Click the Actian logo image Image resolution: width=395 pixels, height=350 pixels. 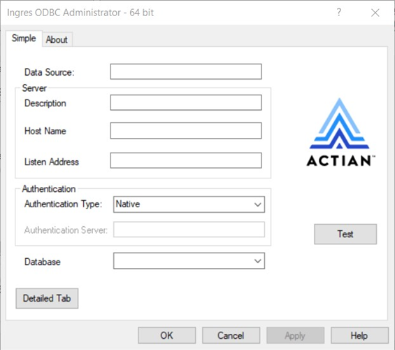click(340, 132)
